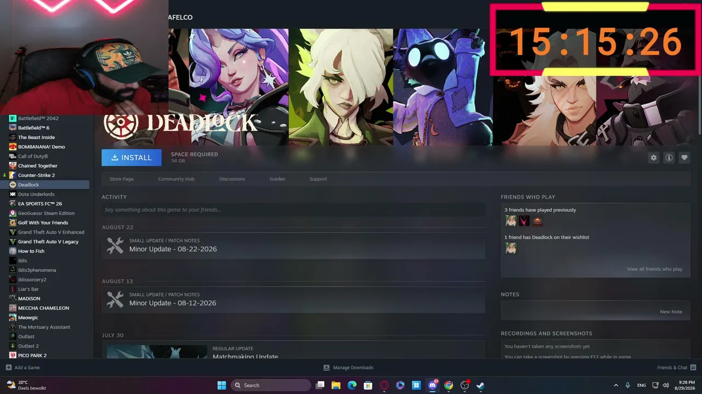702x394 pixels.
Task: Open OBS Studio from the taskbar
Action: tap(465, 385)
